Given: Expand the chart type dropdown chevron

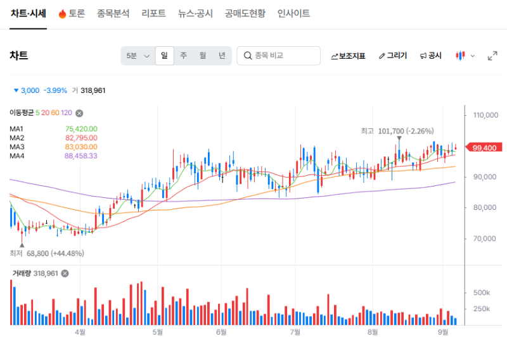Looking at the screenshot, I should [x=472, y=56].
